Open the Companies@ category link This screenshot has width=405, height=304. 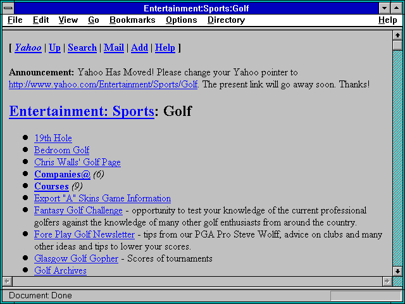[62, 174]
